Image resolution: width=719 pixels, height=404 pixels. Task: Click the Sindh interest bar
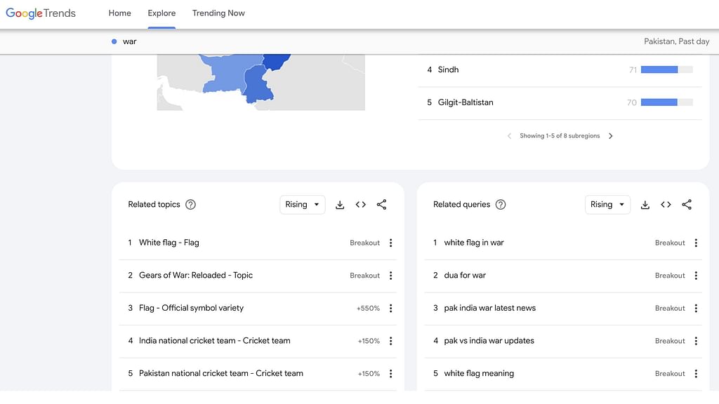[667, 69]
